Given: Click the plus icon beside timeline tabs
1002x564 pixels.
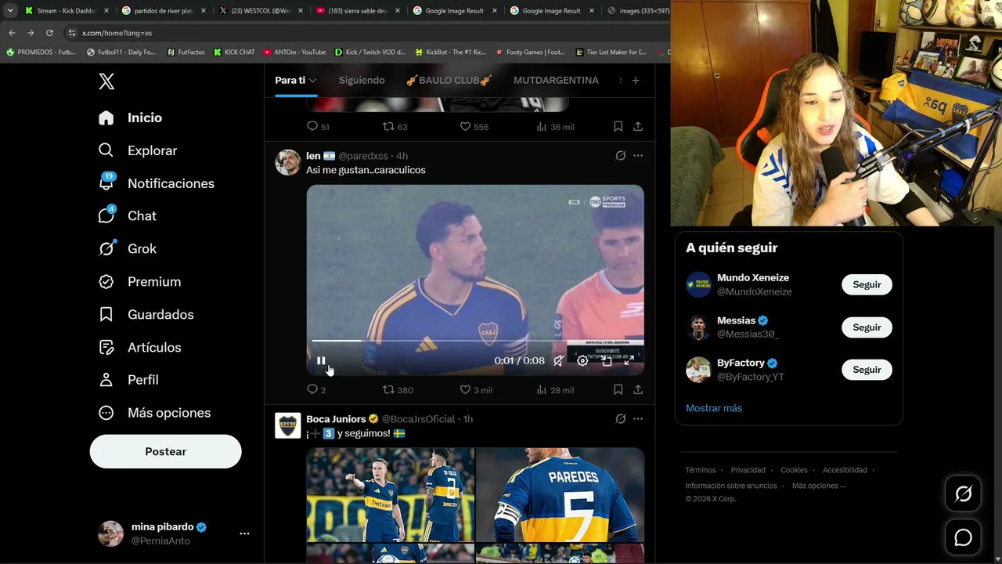Looking at the screenshot, I should click(636, 80).
